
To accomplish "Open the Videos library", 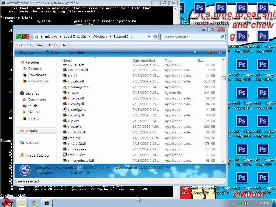I will click(x=33, y=118).
